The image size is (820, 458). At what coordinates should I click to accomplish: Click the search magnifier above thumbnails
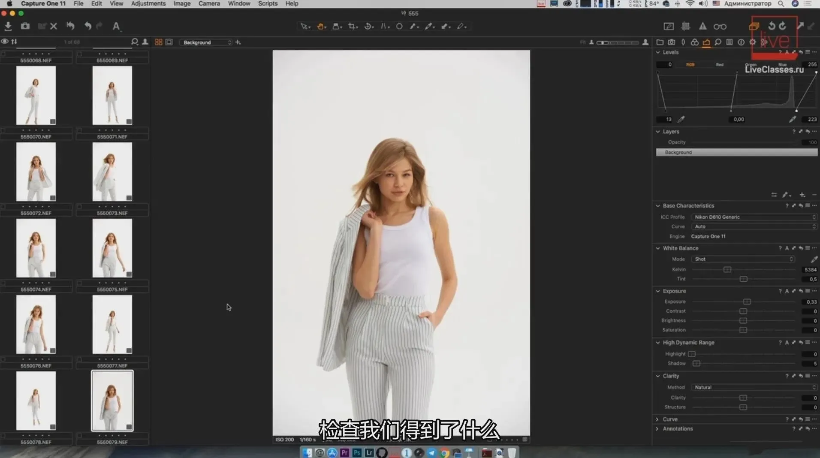pos(135,42)
